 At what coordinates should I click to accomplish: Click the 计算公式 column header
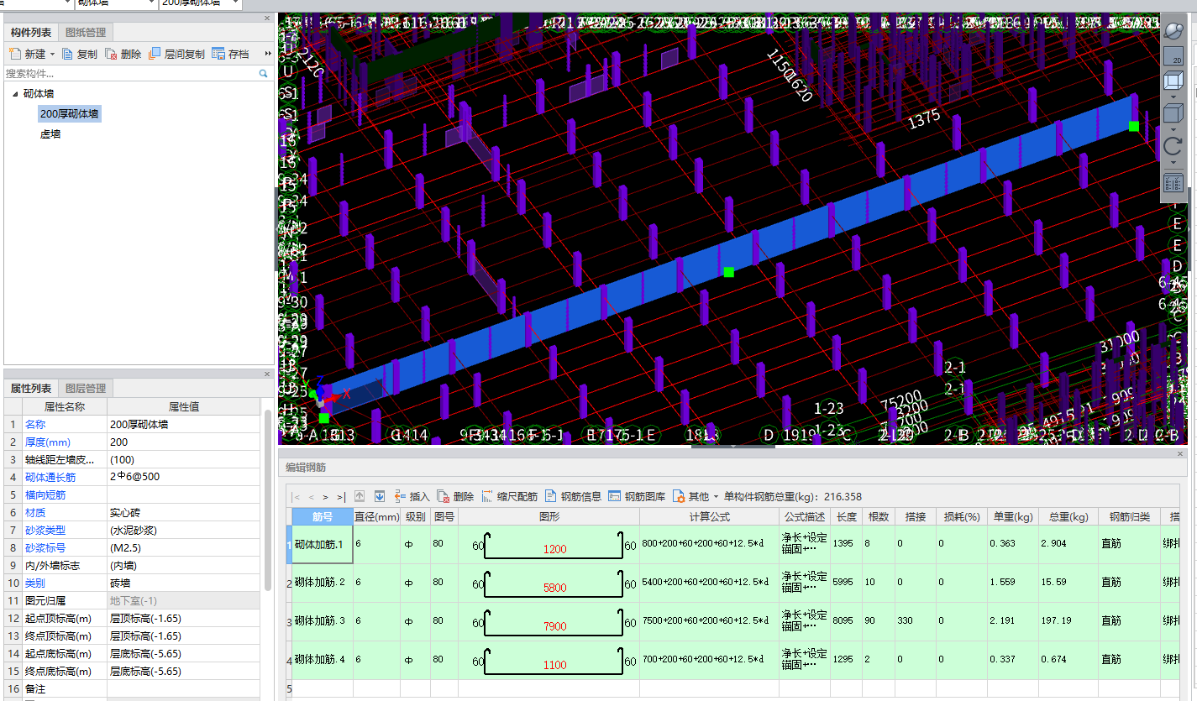[709, 516]
